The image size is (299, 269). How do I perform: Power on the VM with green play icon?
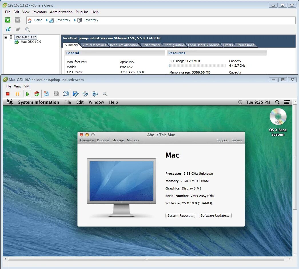point(27,94)
